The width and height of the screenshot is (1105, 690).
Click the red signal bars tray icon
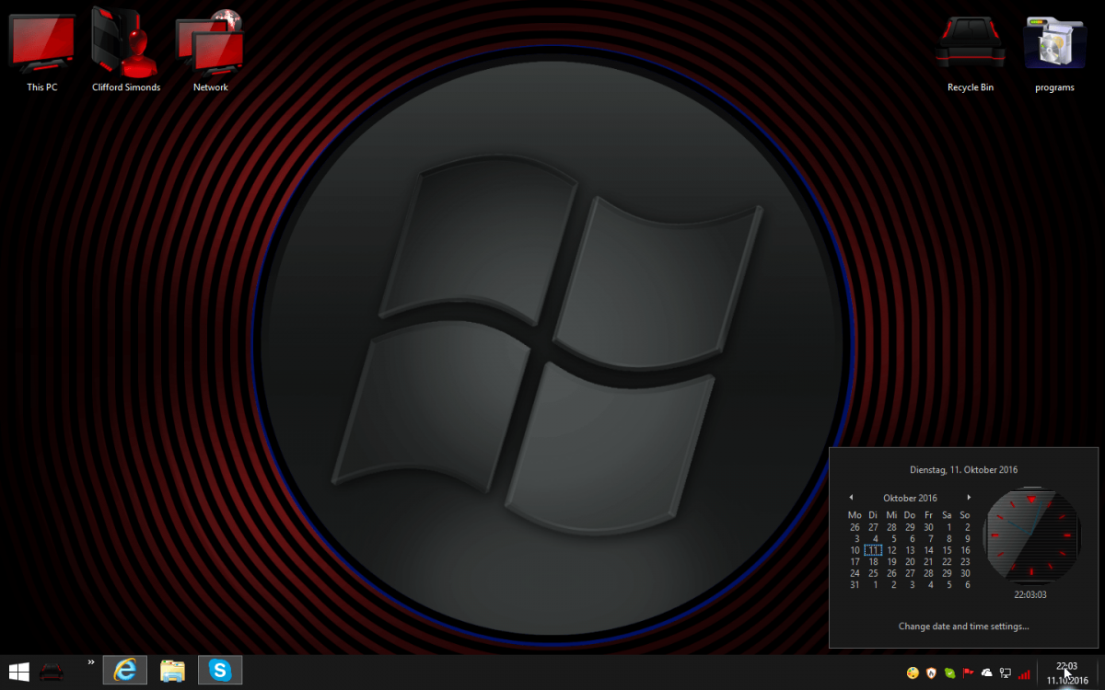point(1024,674)
